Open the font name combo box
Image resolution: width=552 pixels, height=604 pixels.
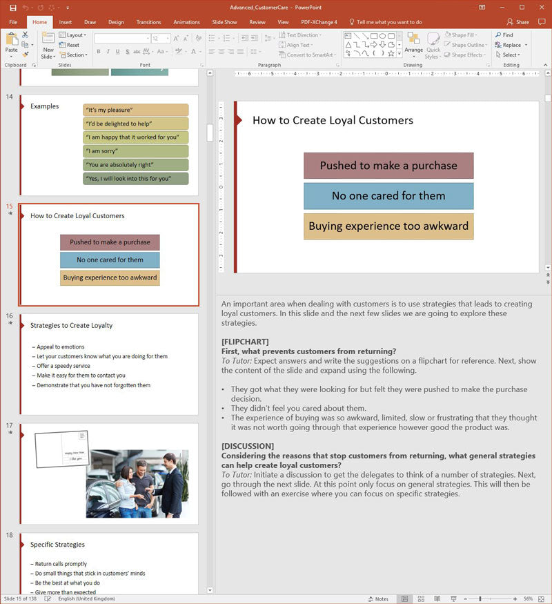(122, 39)
